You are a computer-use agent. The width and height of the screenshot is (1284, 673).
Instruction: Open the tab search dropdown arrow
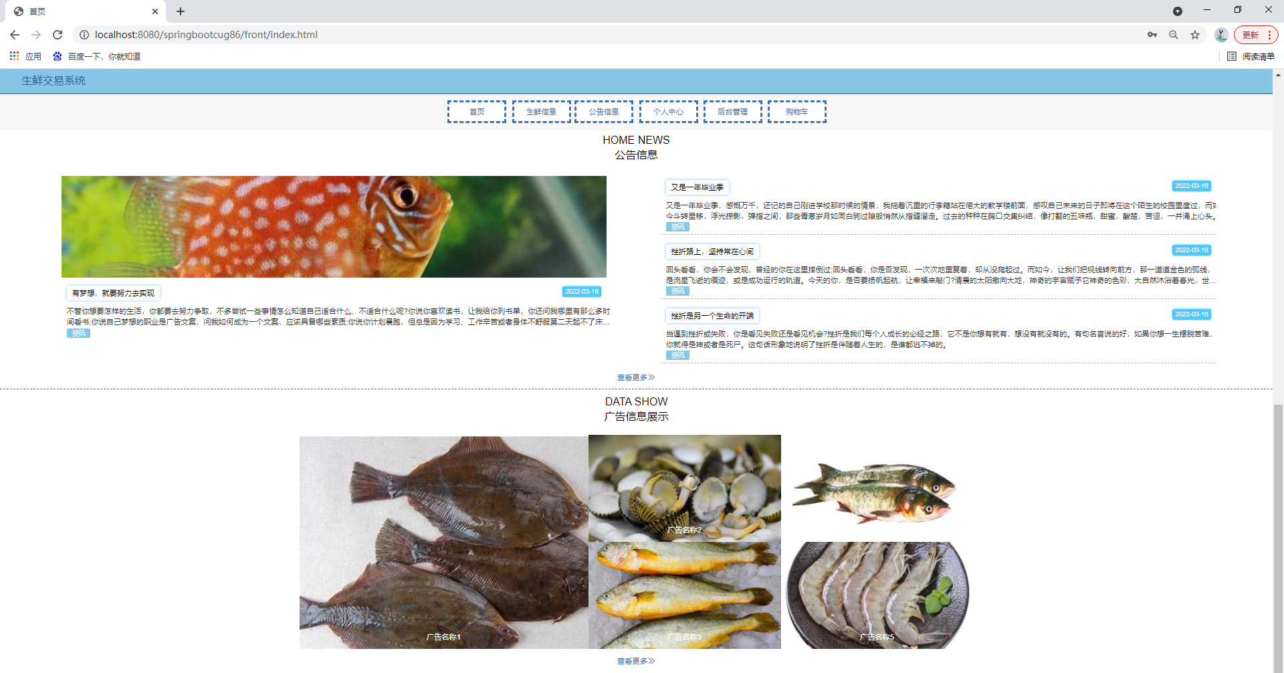click(x=1178, y=11)
